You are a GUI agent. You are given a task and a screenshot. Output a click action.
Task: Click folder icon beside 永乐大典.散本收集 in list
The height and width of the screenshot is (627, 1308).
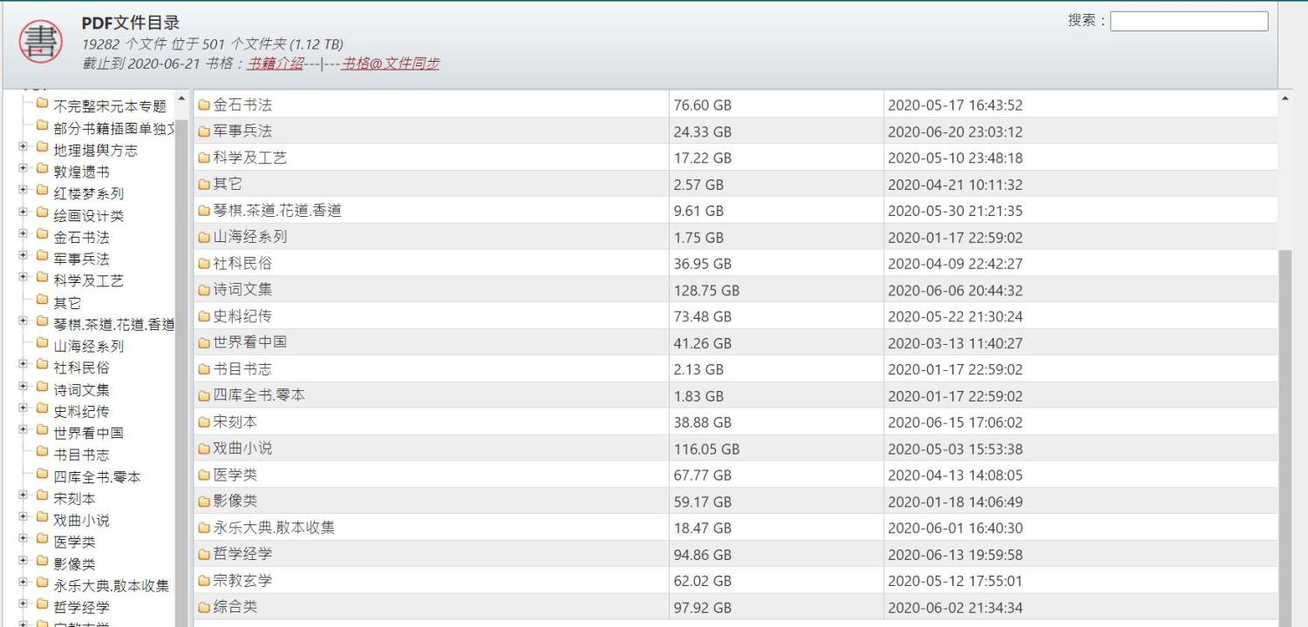pos(204,528)
